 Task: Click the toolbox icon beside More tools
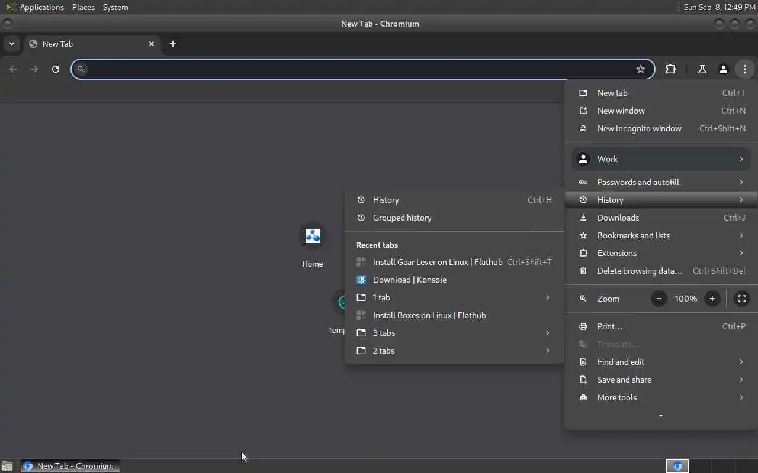583,397
